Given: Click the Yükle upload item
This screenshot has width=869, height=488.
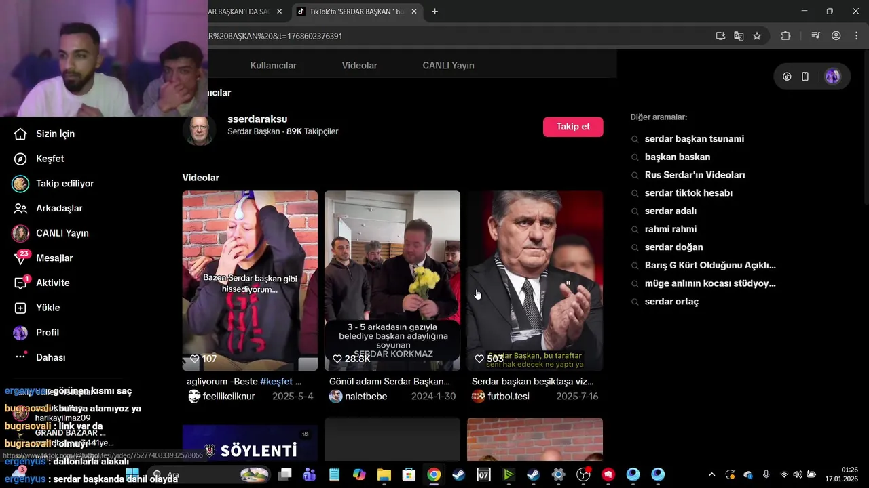Looking at the screenshot, I should tap(37, 308).
